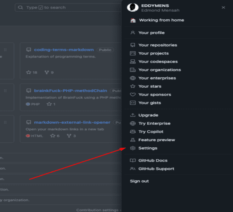Click the Copilot icon
The image size is (233, 212).
[x=133, y=131]
